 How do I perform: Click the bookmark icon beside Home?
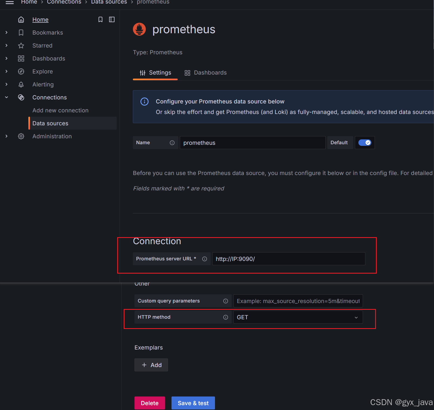100,19
